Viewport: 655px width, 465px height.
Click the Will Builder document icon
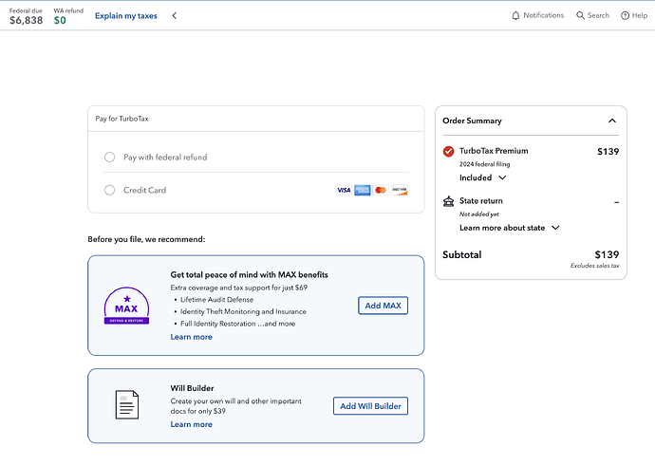[127, 405]
